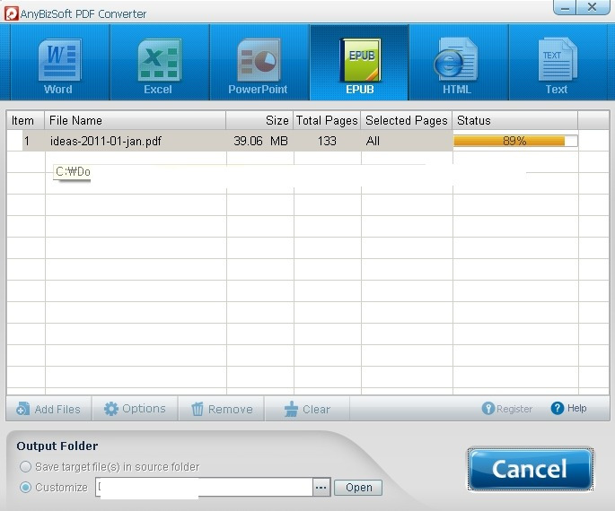Select the Excel conversion format icon
The image size is (615, 511).
click(x=159, y=63)
